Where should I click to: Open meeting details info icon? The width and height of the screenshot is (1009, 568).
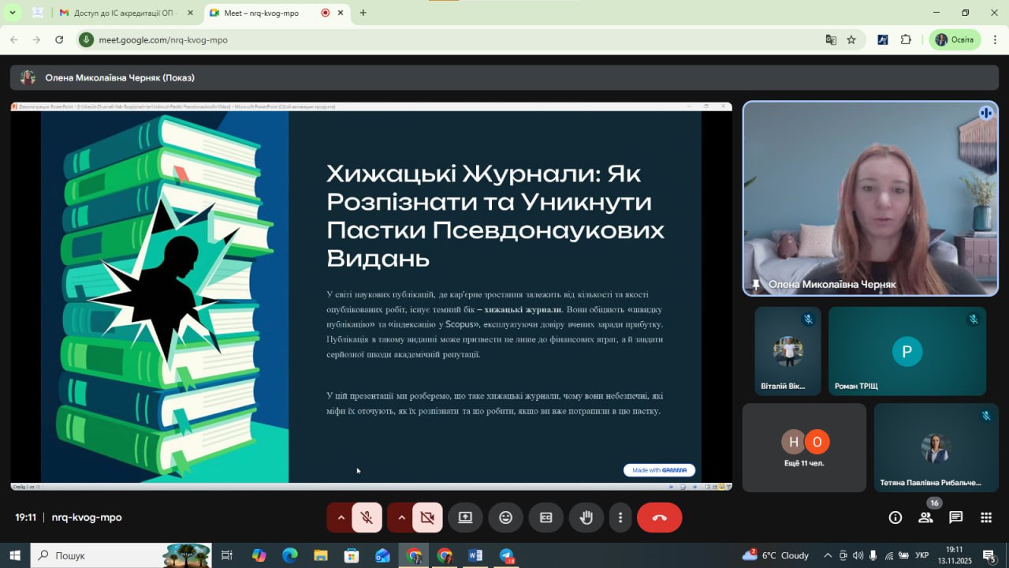(895, 518)
